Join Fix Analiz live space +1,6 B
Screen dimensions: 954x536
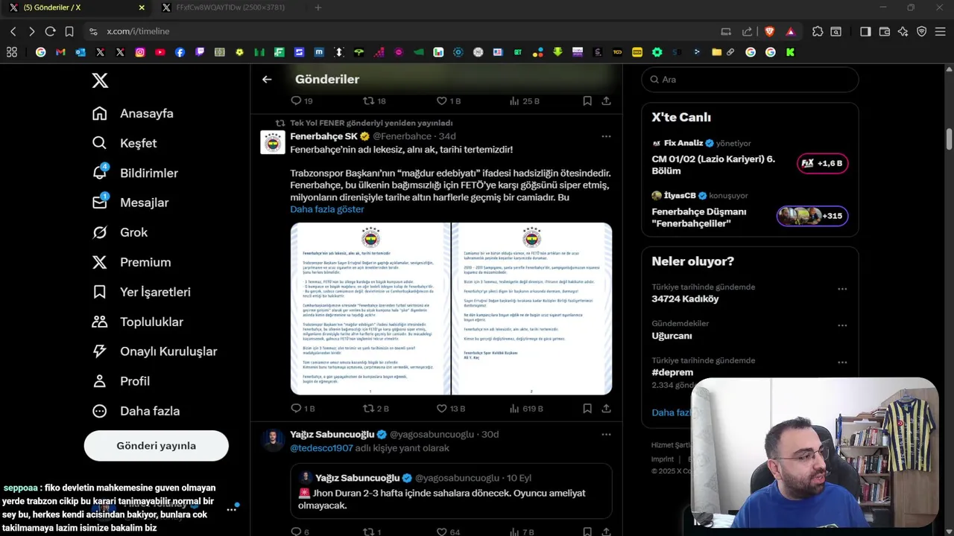[x=823, y=163]
